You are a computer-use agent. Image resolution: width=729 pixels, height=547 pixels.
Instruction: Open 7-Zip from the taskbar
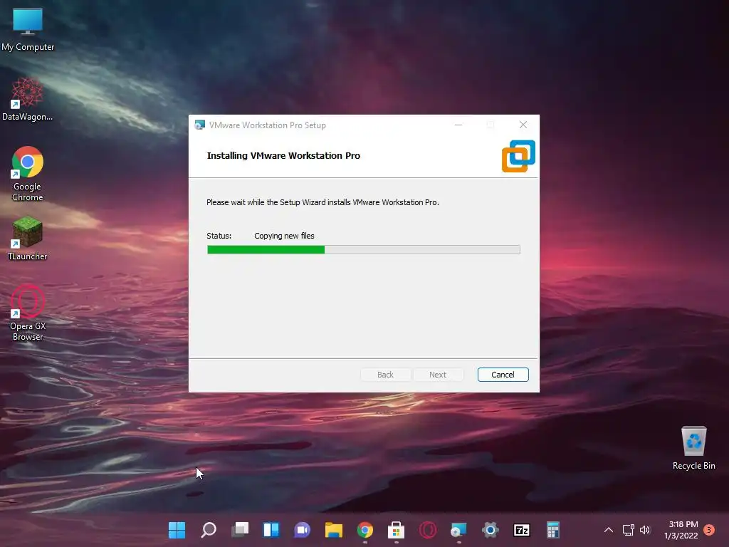coord(522,530)
